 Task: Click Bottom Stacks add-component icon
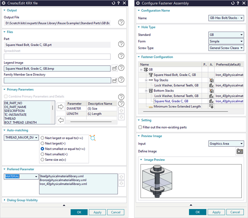tap(211, 91)
